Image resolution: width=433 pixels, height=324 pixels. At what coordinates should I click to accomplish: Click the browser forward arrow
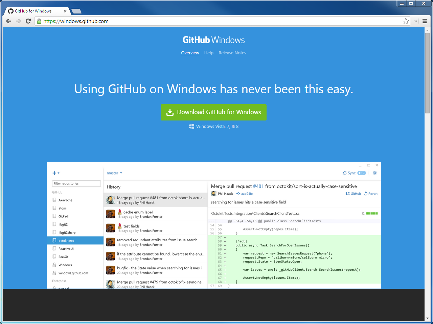pos(19,21)
